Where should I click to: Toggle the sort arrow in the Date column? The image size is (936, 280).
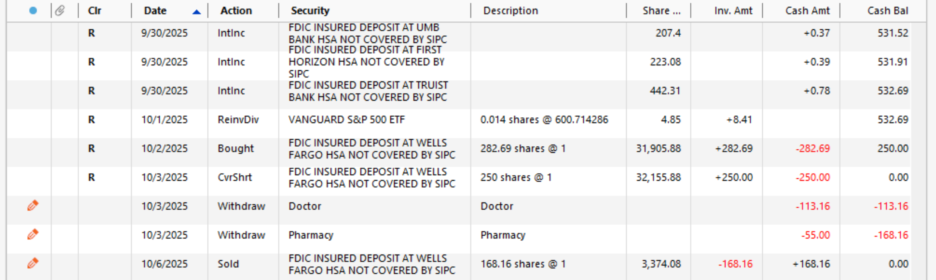(x=196, y=12)
